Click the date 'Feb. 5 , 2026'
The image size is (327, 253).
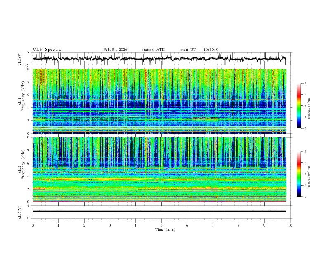click(x=115, y=50)
